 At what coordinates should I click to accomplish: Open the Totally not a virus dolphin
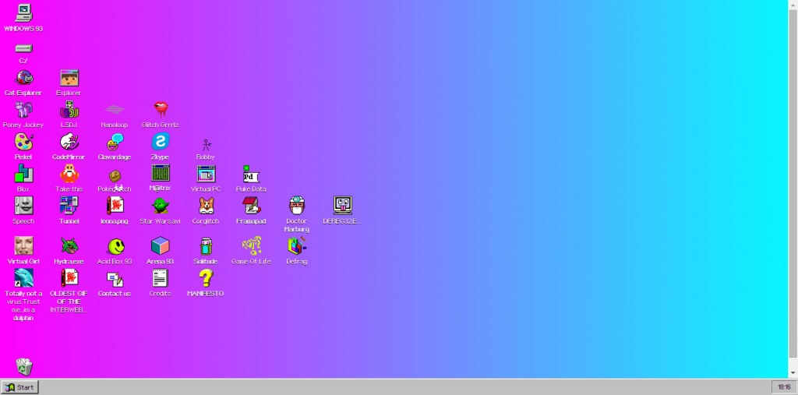point(23,278)
